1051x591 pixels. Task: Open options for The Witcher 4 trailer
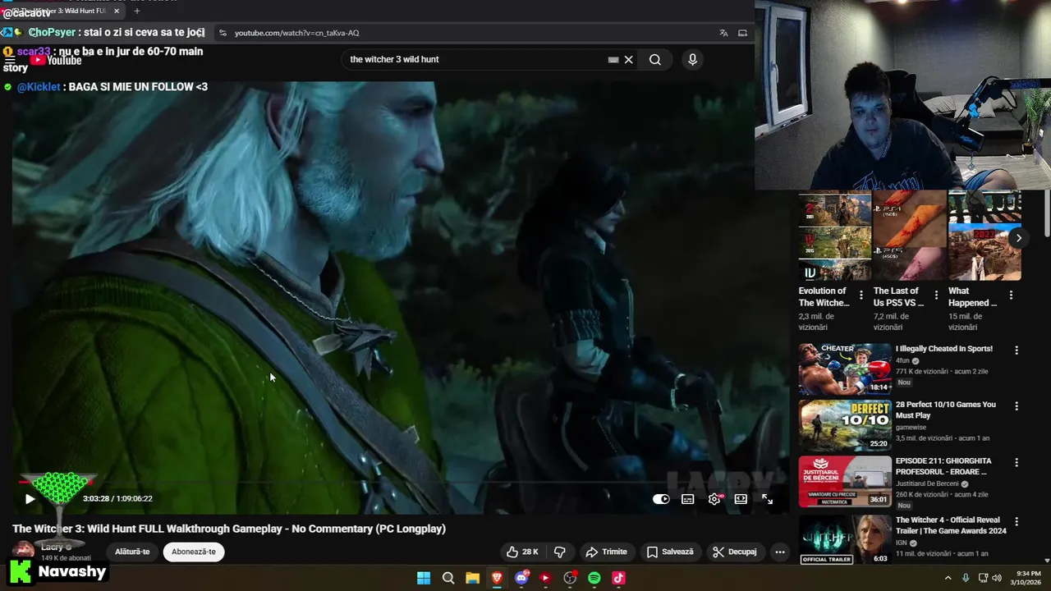(x=1017, y=522)
